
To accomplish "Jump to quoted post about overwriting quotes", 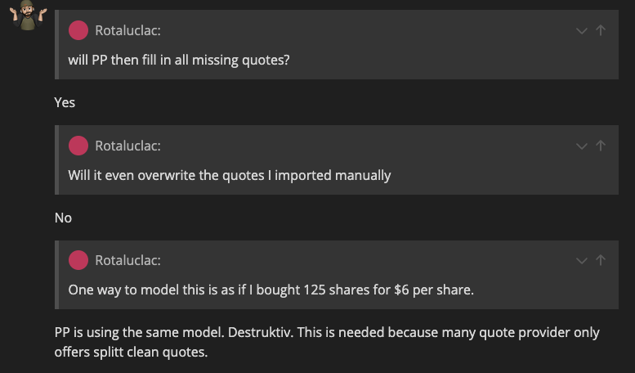I will [x=601, y=146].
